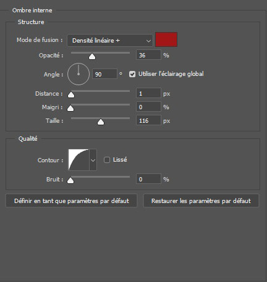Click Définir en tant que paramètres par défaut
Screen dimensions: 267x282
[x=71, y=201]
